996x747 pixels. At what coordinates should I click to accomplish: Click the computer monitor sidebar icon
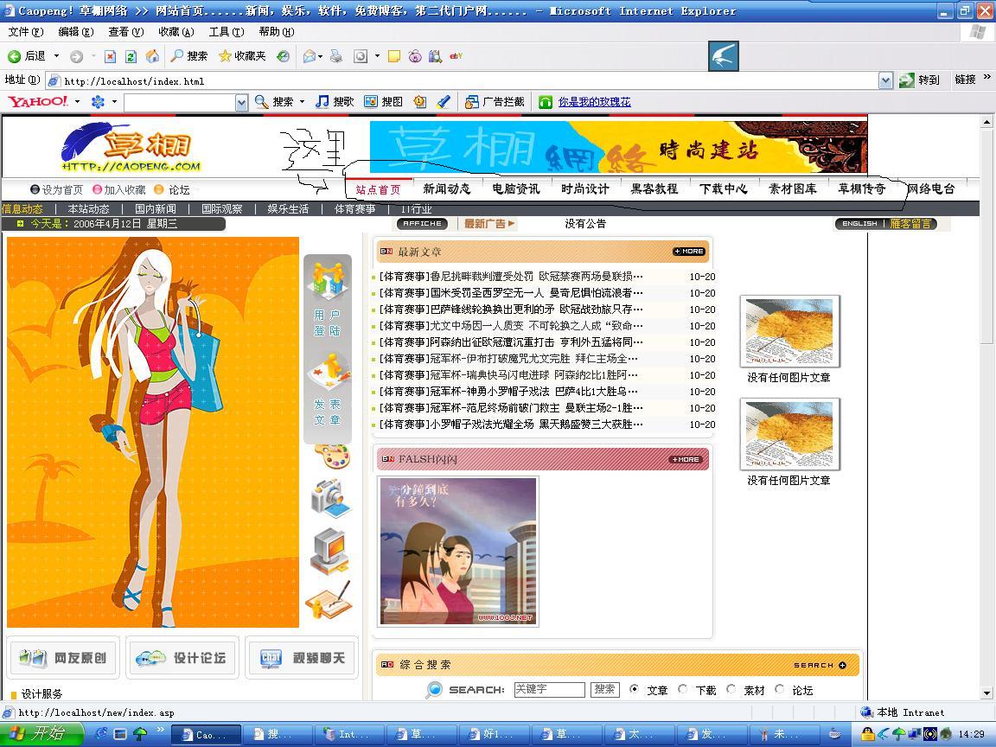pos(329,551)
